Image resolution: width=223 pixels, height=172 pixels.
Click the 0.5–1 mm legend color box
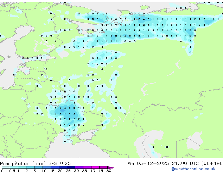pyautogui.click(x=14, y=167)
